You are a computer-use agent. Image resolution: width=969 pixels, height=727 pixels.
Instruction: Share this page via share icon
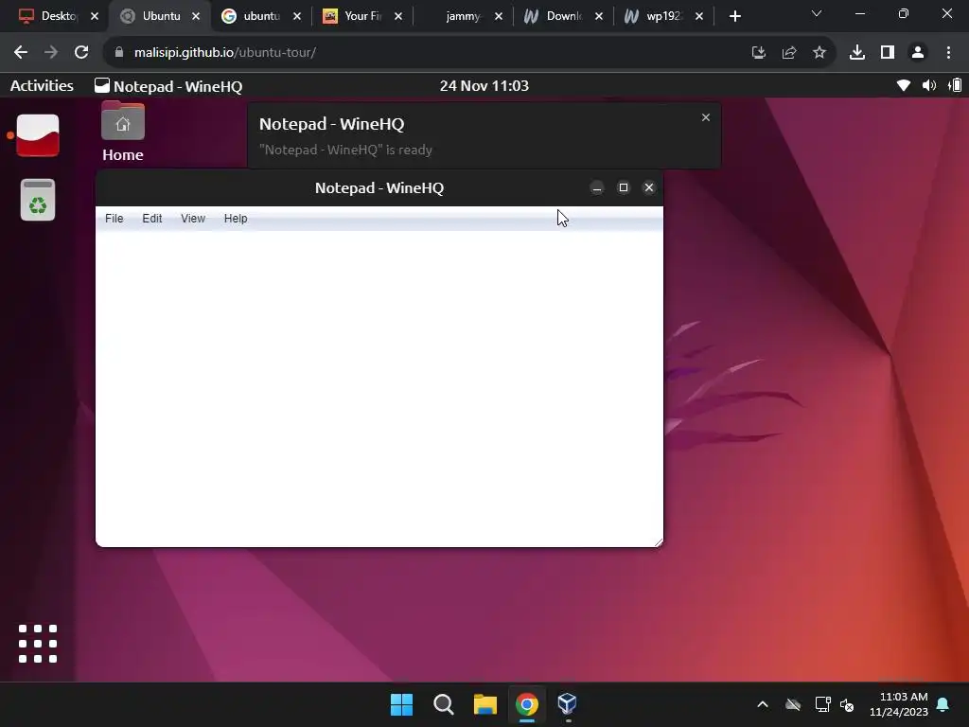click(789, 53)
